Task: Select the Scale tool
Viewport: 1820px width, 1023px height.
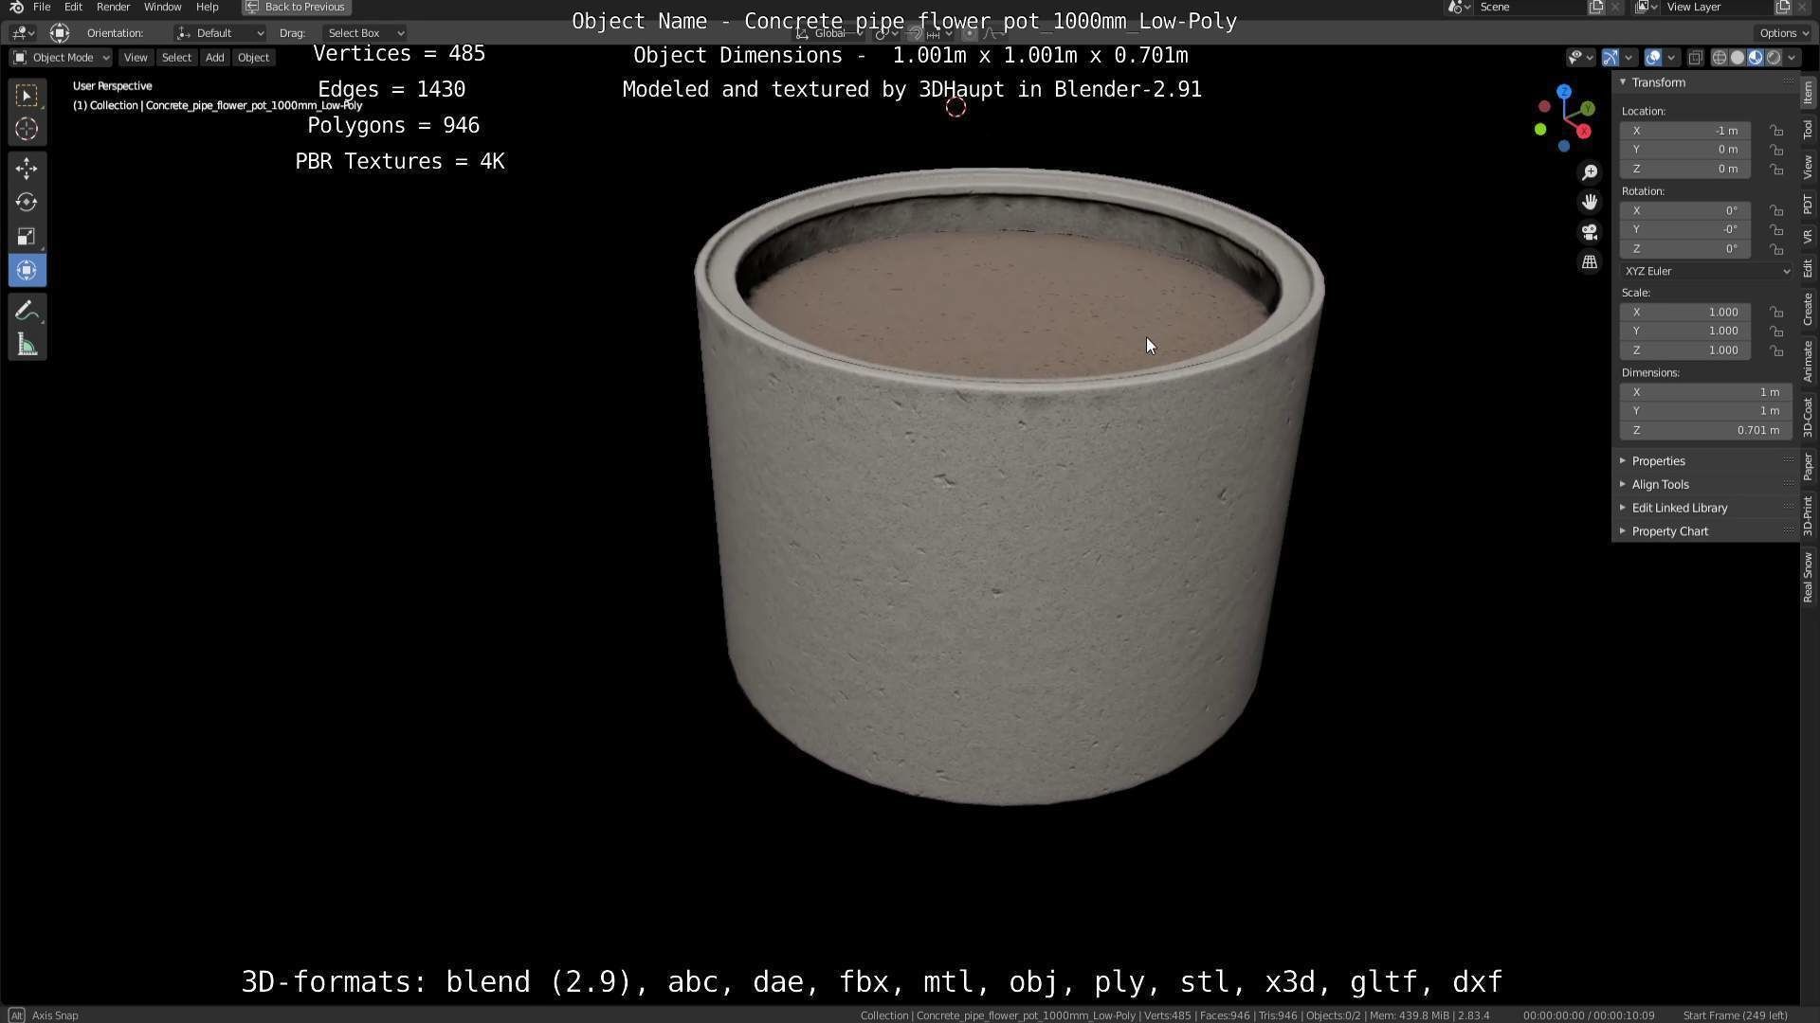Action: [x=27, y=238]
